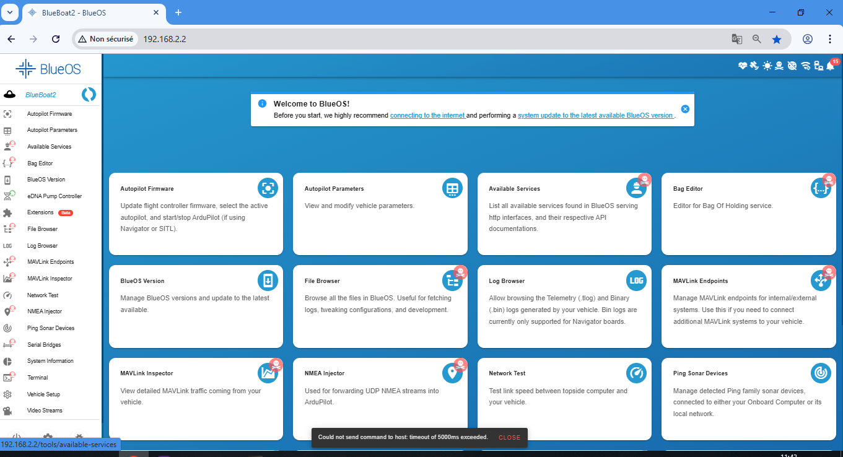Click the Autopilot Firmware card's round icon
843x457 pixels.
(x=268, y=188)
